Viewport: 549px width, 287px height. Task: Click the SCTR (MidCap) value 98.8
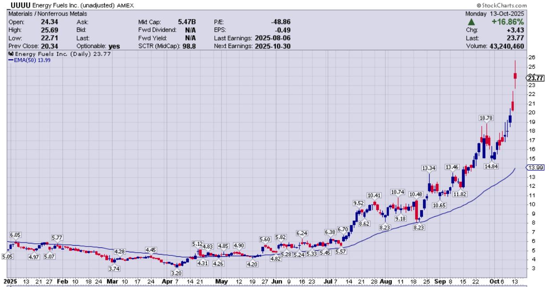pos(190,46)
